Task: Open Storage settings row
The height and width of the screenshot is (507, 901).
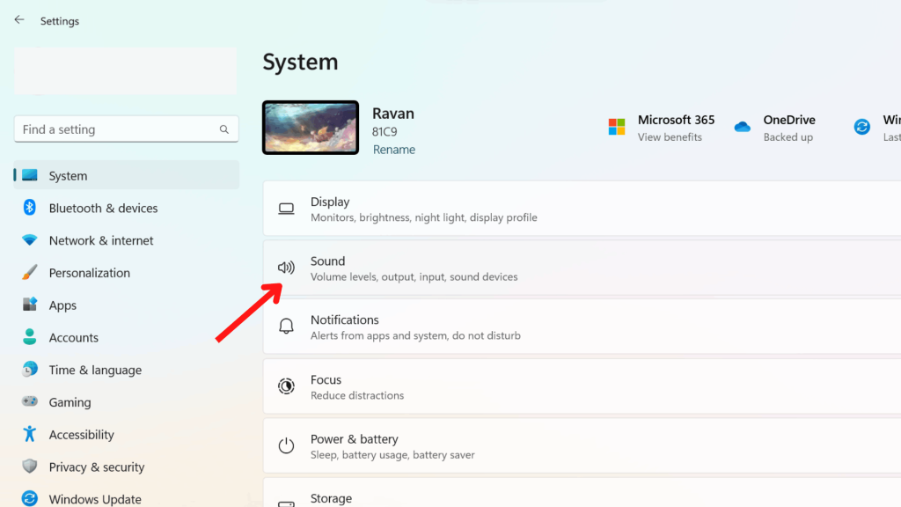Action: (582, 493)
